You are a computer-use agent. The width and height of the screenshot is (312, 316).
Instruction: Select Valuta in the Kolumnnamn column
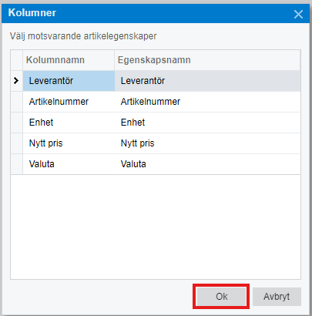coord(69,164)
